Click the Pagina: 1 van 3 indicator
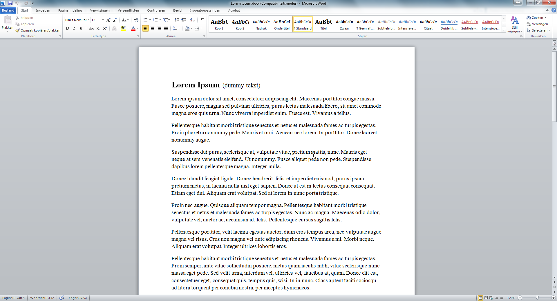The height and width of the screenshot is (301, 557). point(13,298)
